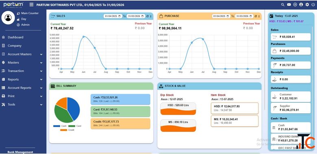Click the Credit bill summary card
Viewport: 317px width, 154px height.
coord(120,123)
